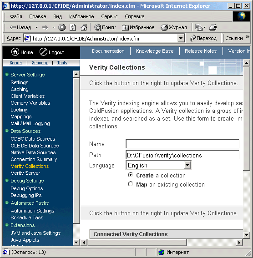Click the Name input field

coord(182,144)
